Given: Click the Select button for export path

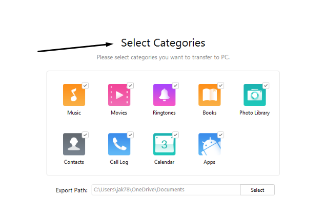Looking at the screenshot, I should (257, 190).
